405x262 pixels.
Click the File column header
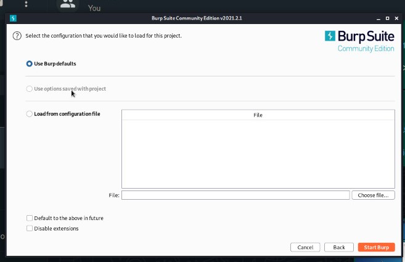258,115
